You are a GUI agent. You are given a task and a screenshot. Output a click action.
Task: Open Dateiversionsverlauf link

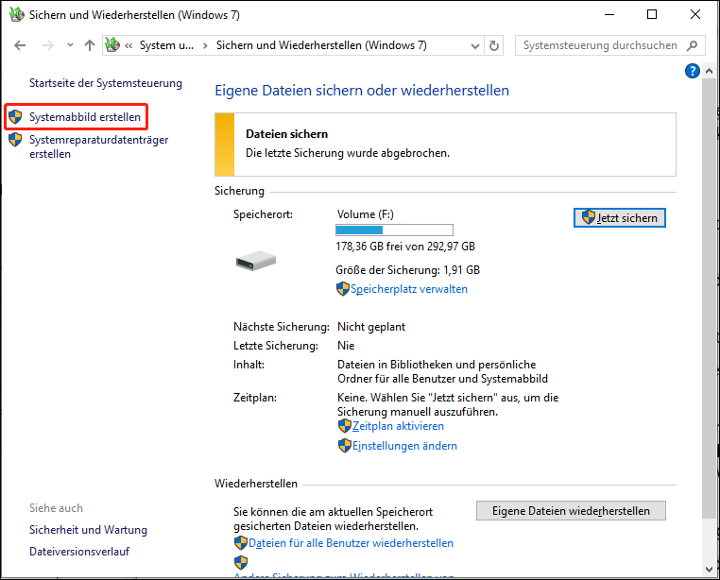79,551
